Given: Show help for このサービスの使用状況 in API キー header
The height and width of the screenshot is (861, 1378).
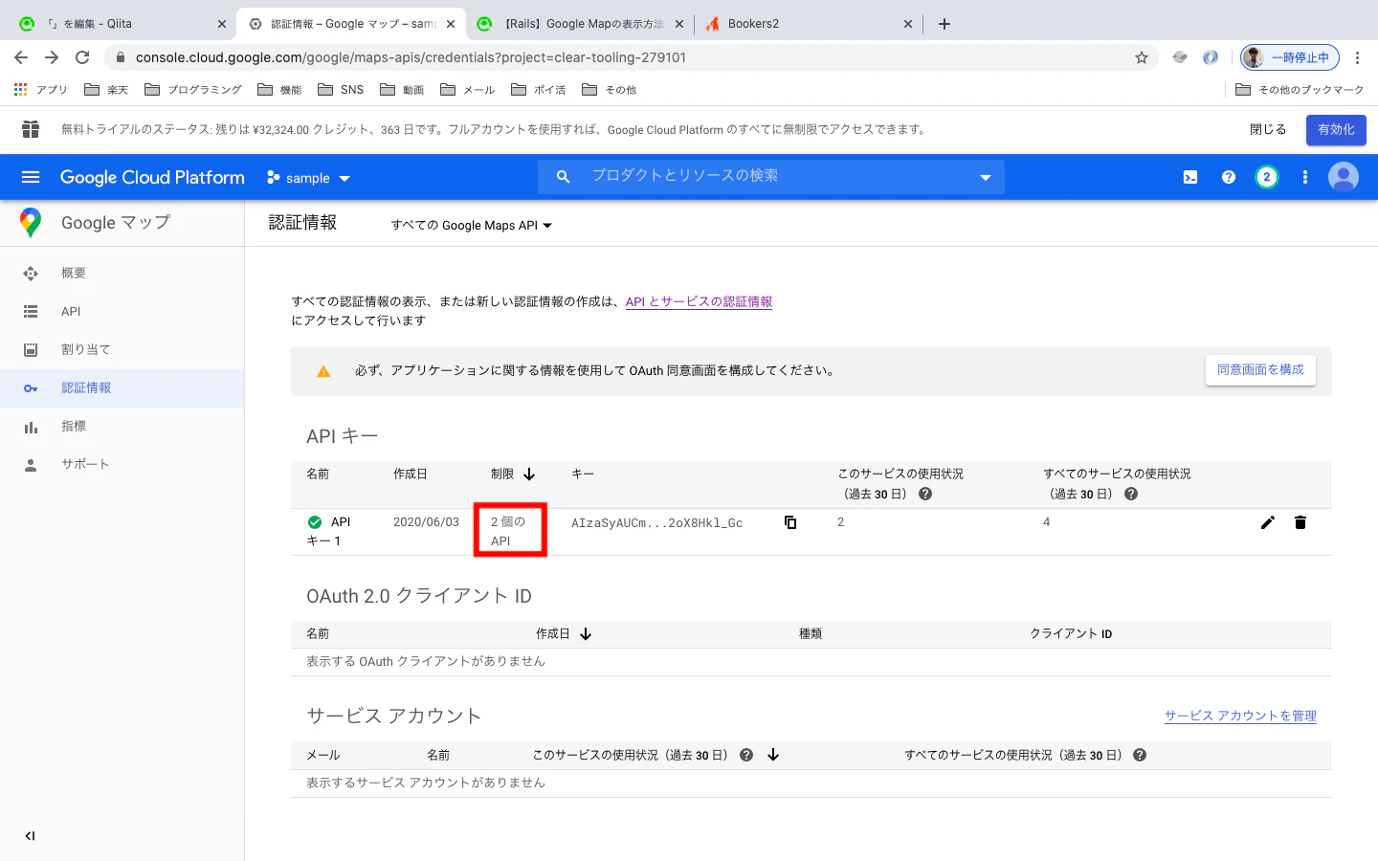Looking at the screenshot, I should (925, 495).
